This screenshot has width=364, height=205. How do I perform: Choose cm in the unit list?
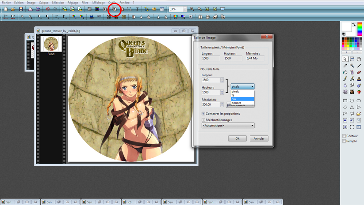click(242, 99)
